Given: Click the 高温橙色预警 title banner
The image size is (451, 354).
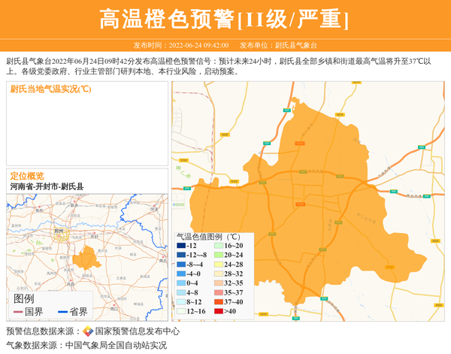Looking at the screenshot, I should tap(225, 20).
